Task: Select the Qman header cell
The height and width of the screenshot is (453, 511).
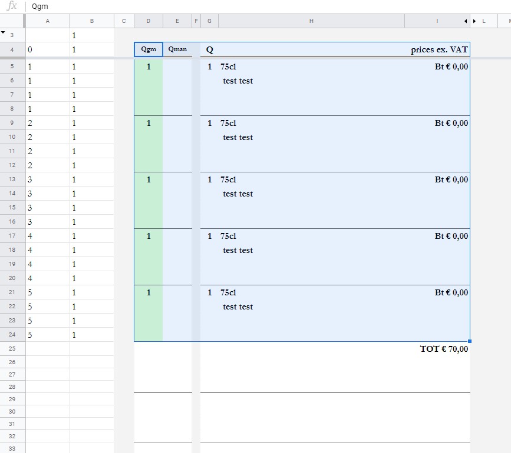Action: tap(177, 49)
